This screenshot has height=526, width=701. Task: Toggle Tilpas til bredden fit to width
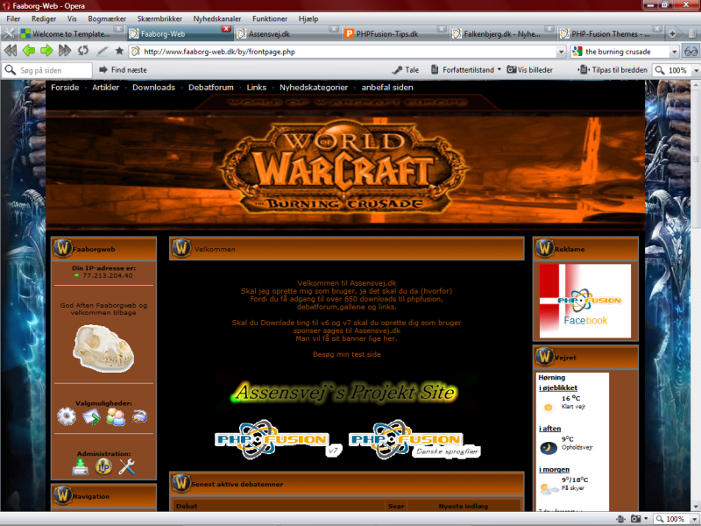coord(612,70)
